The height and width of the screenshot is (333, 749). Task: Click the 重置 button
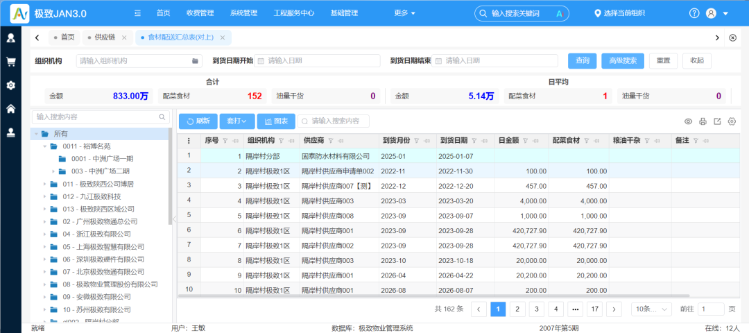pos(663,60)
